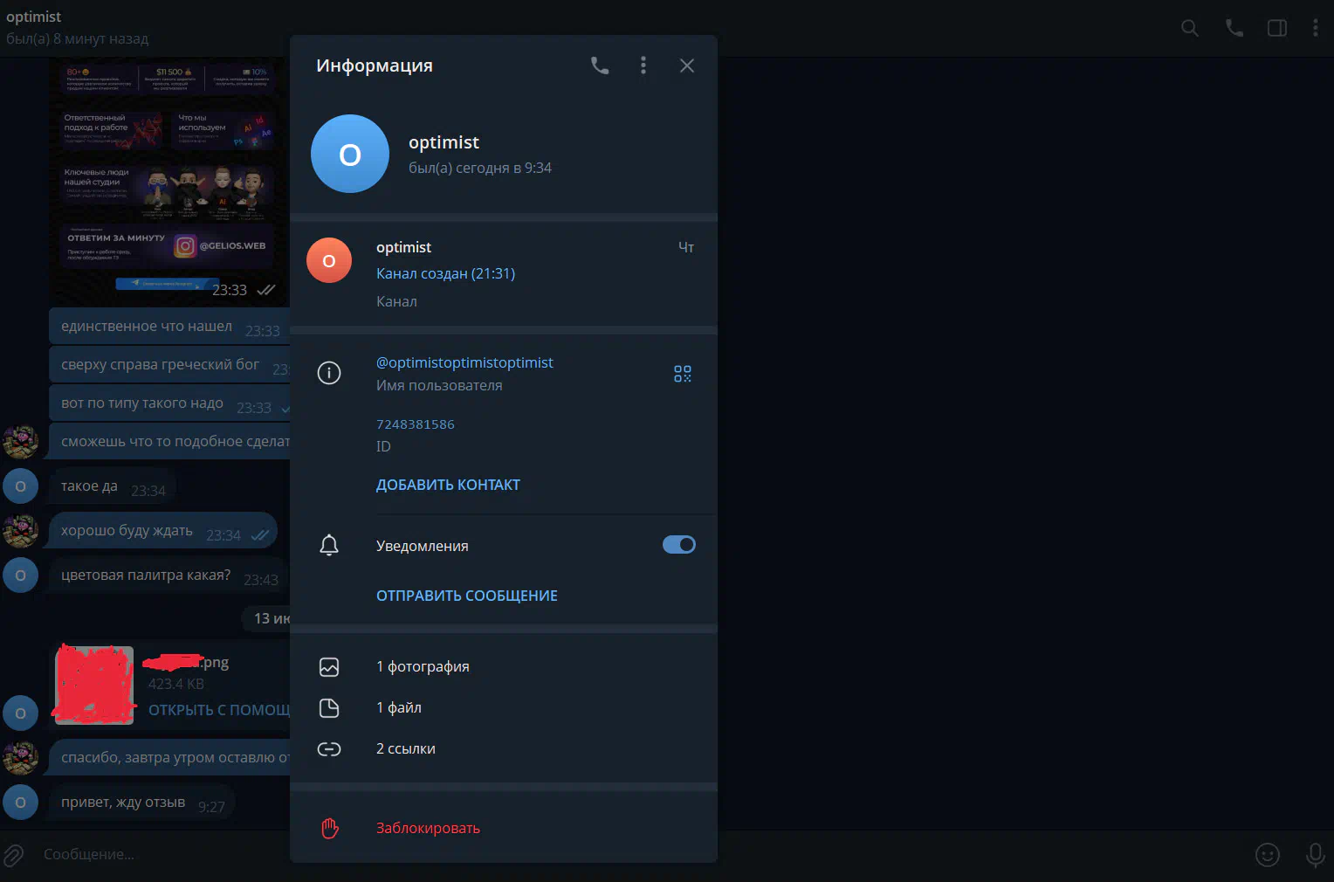
Task: Click the Имя пользователя label
Action: [439, 385]
